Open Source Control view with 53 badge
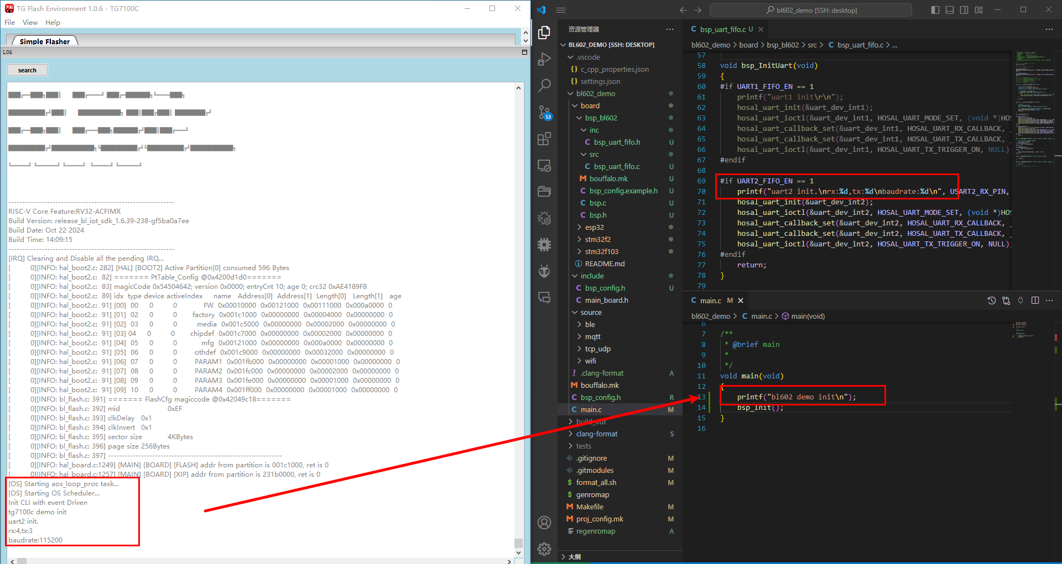 point(544,112)
